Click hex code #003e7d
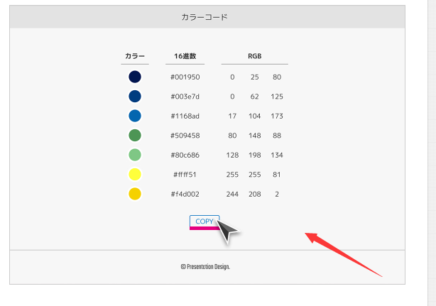Screen dimensions: 436x306 (185, 97)
